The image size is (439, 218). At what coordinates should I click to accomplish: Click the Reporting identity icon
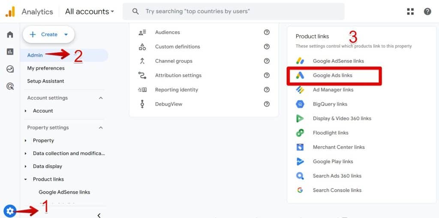[x=142, y=90]
